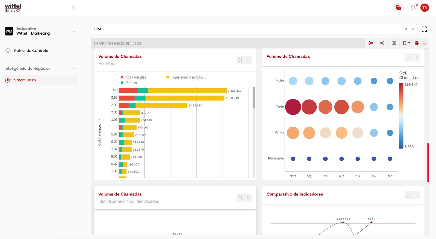Open the notifications bell

[x=413, y=8]
